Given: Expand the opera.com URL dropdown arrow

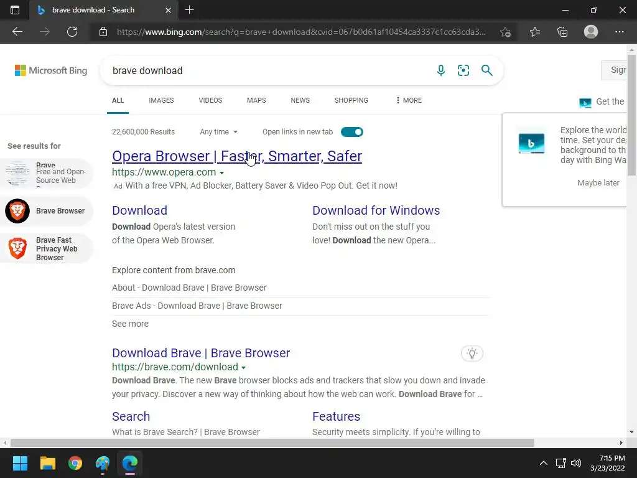Looking at the screenshot, I should 222,173.
